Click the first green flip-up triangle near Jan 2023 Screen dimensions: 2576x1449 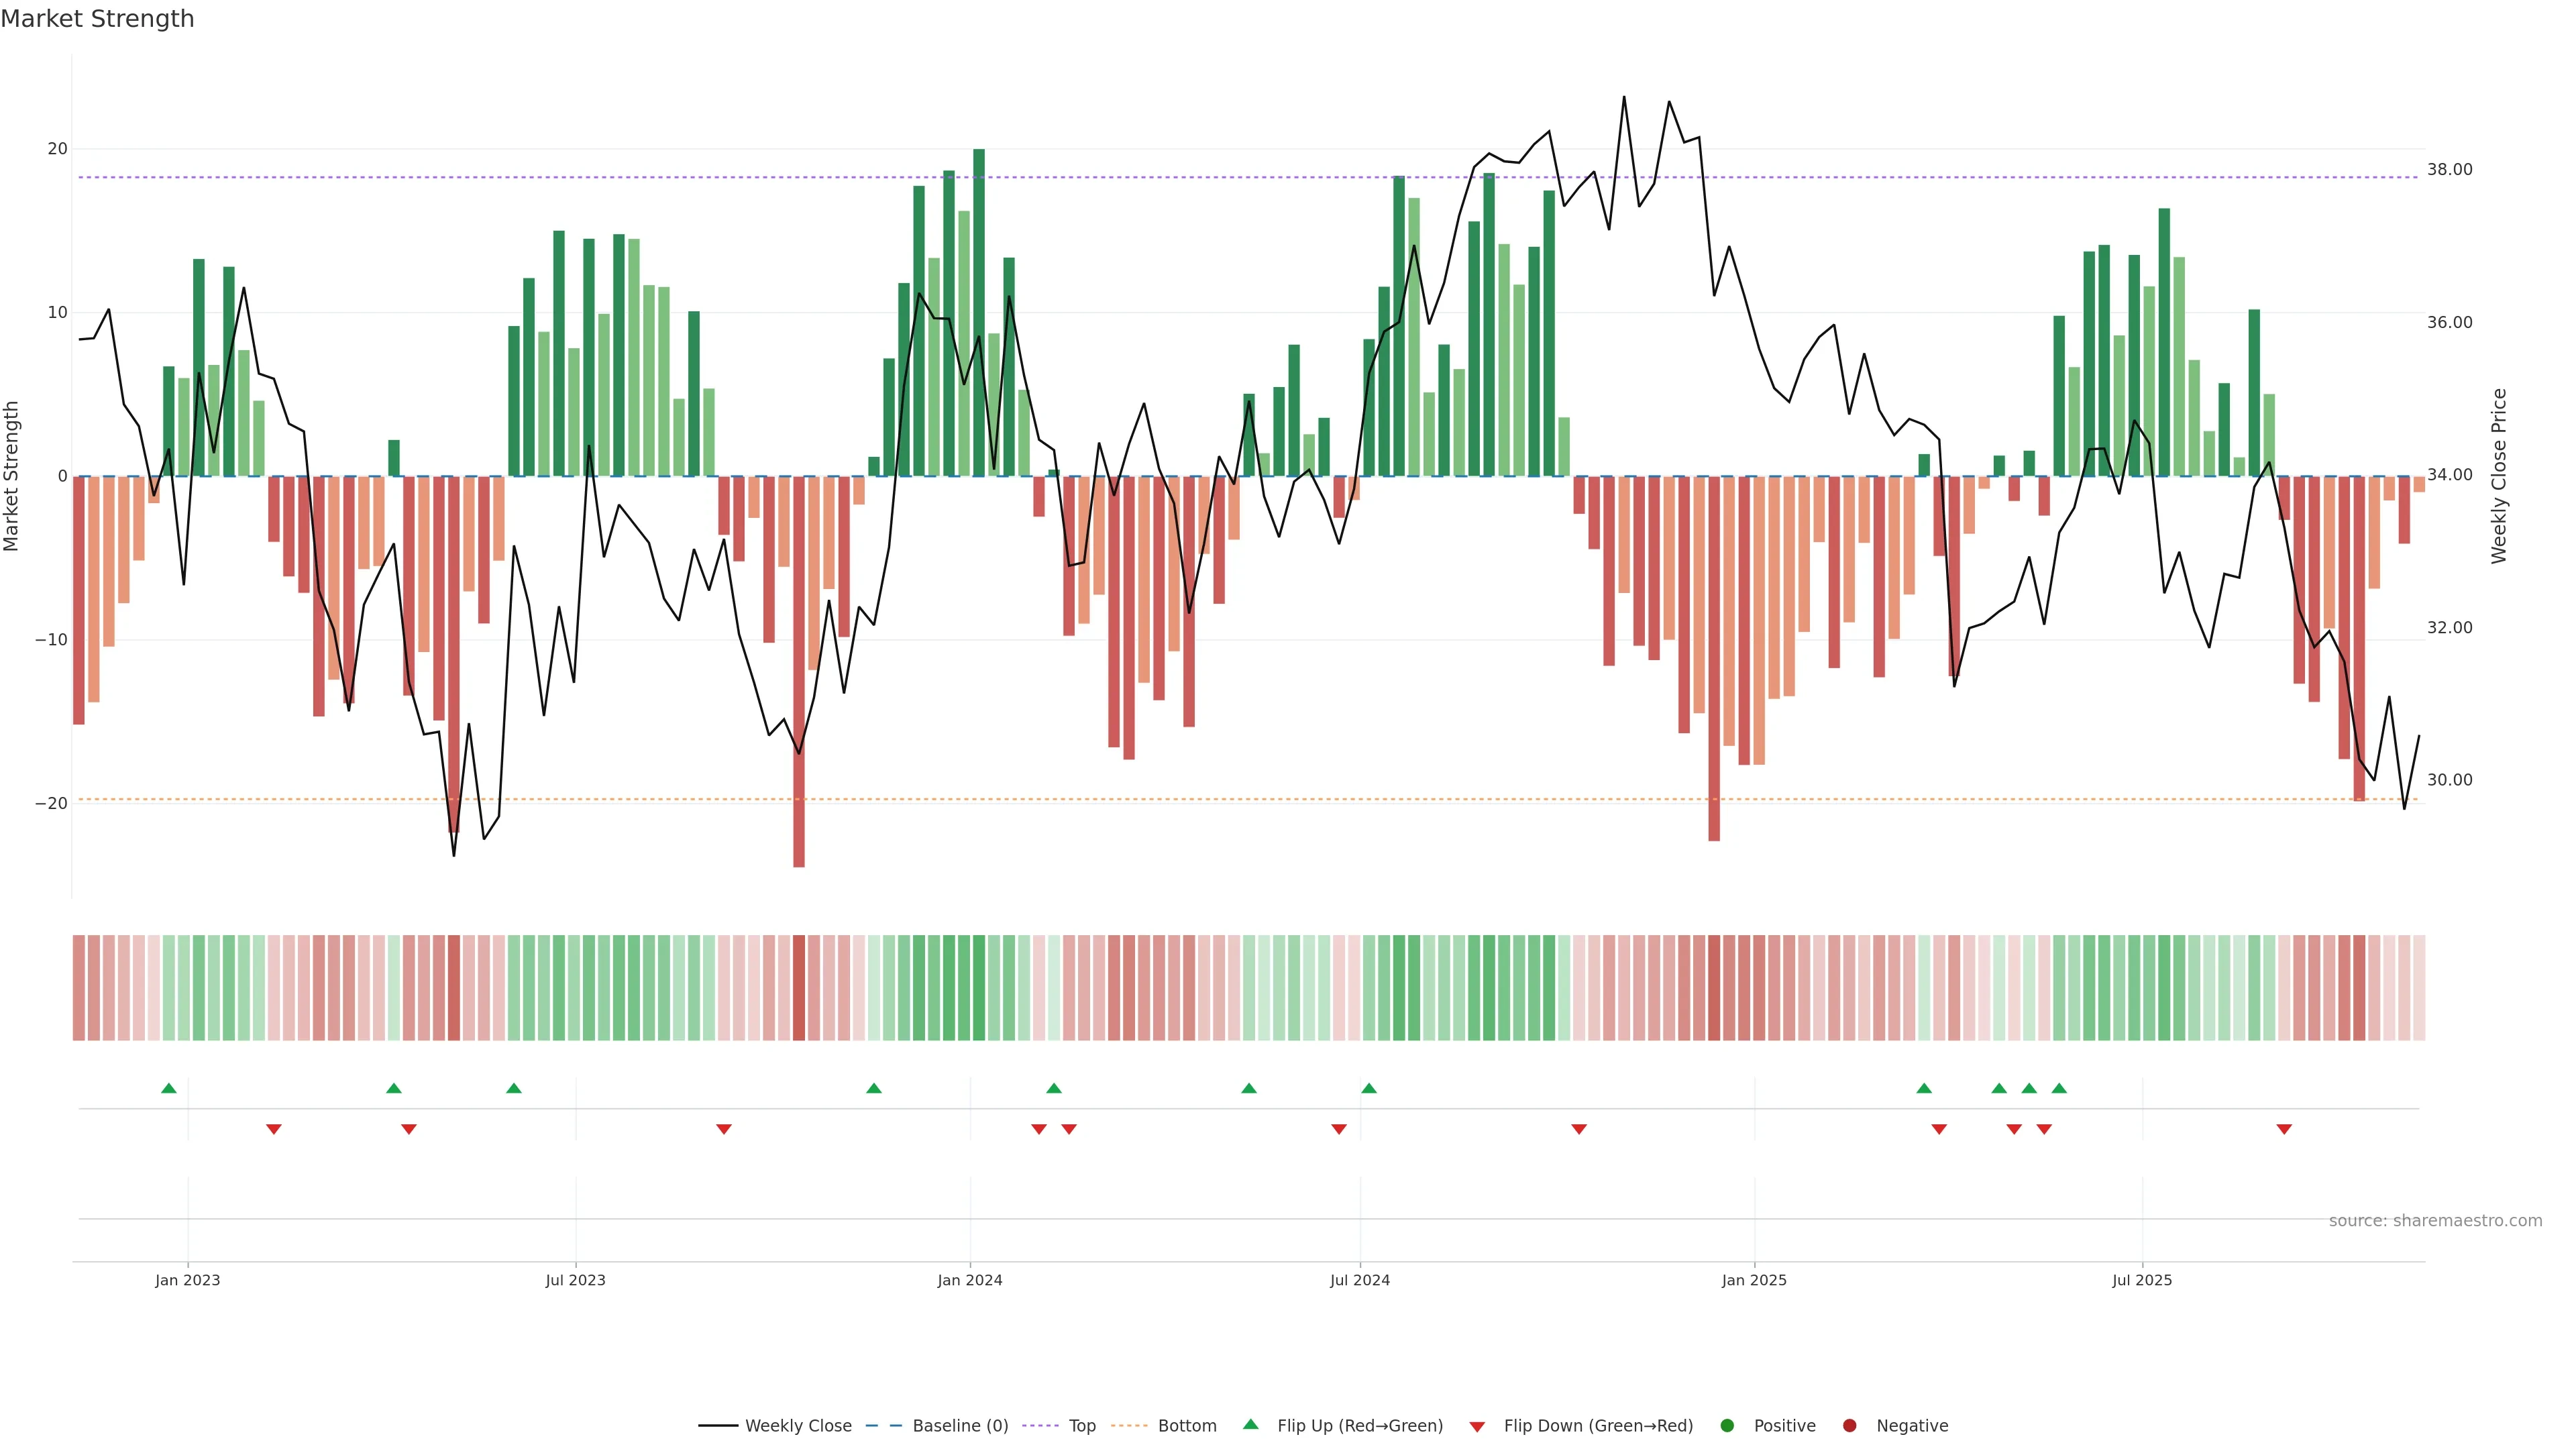point(169,1088)
